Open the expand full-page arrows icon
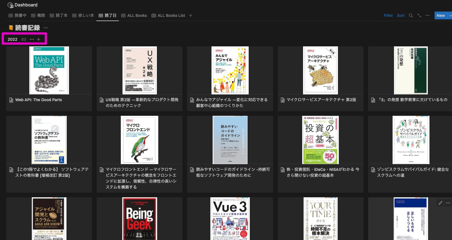The height and width of the screenshot is (240, 452). 419,15
